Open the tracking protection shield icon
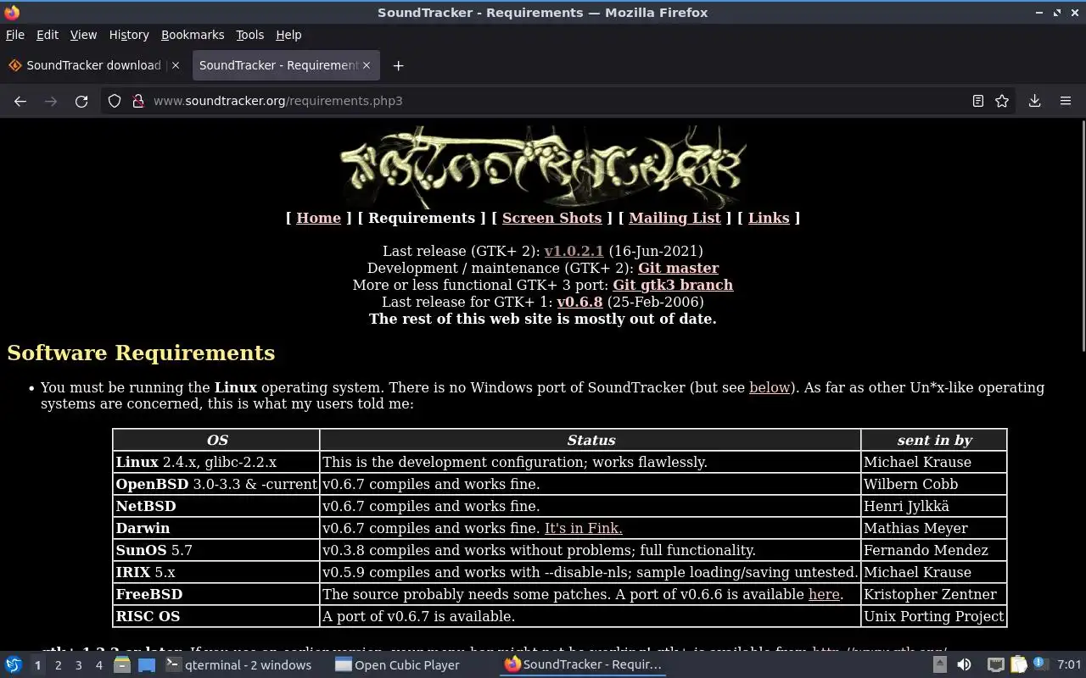The image size is (1086, 678). (x=115, y=101)
